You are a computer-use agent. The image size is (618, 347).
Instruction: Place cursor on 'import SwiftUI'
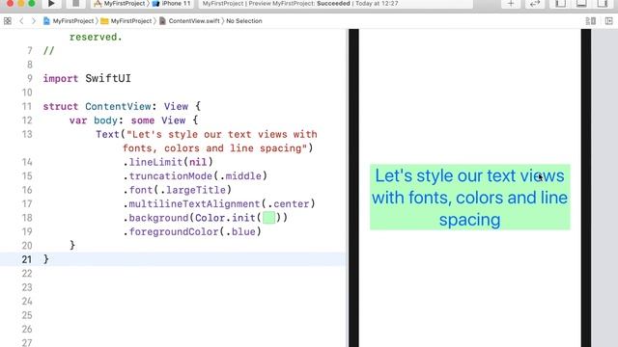pos(87,78)
